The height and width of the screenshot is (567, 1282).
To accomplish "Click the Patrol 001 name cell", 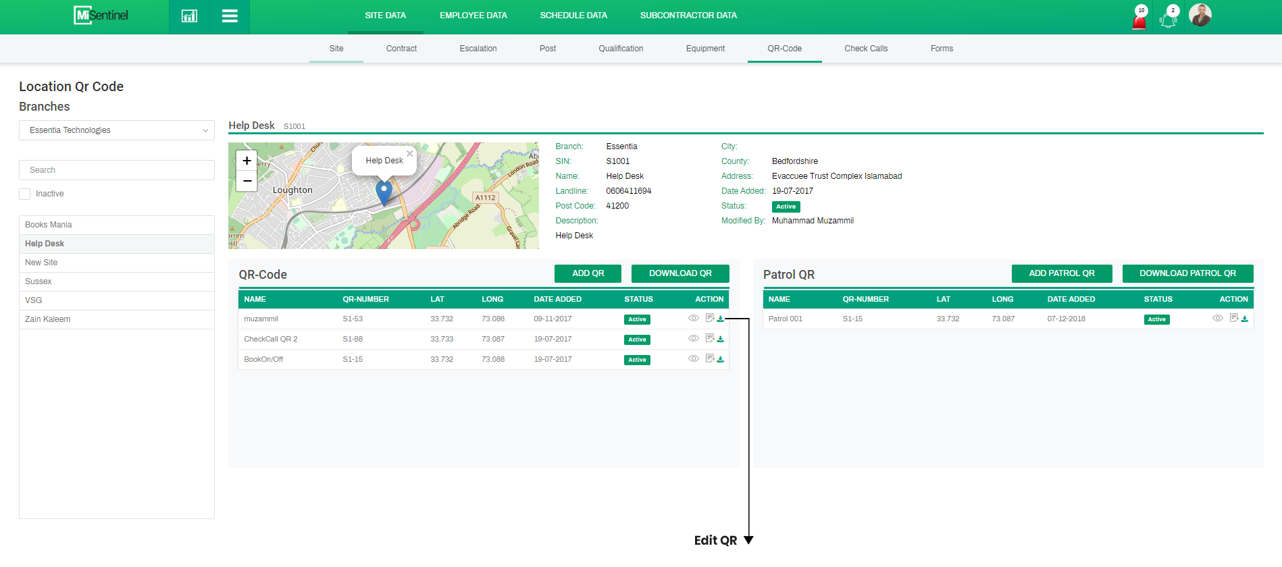I will tap(785, 319).
